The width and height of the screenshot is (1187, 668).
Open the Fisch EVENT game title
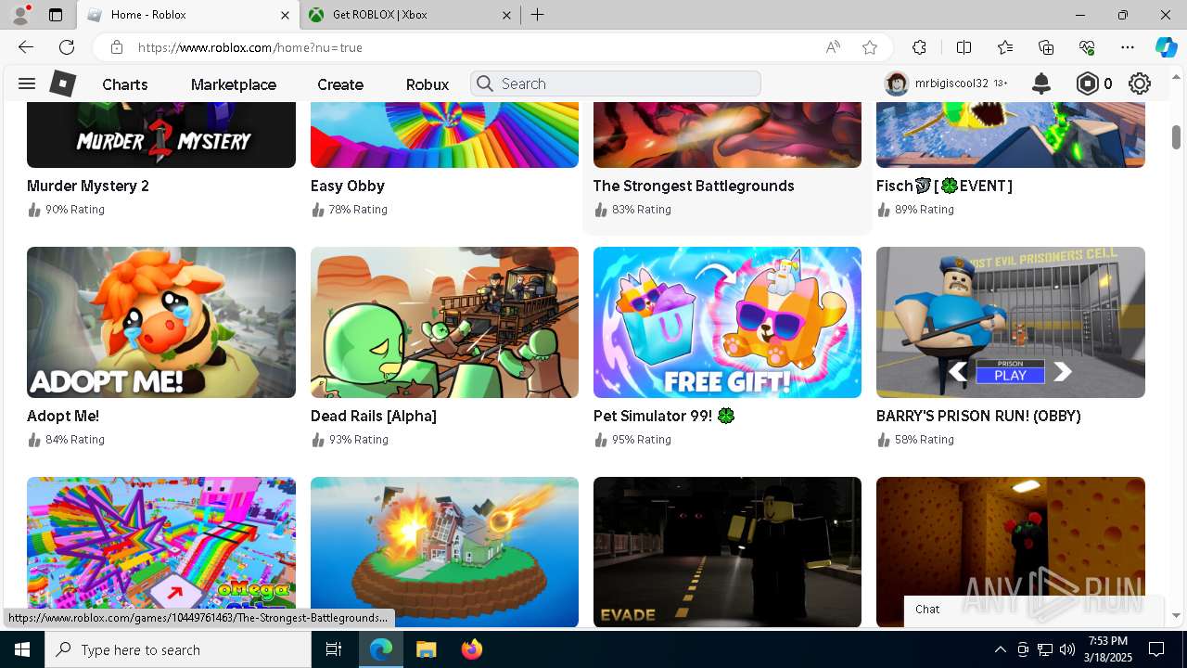point(944,186)
